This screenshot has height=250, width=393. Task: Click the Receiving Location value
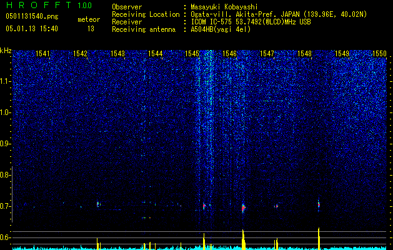click(x=279, y=14)
